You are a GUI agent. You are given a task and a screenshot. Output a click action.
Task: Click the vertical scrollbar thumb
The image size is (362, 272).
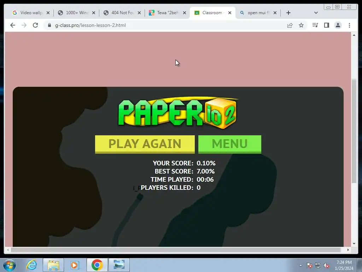click(x=354, y=131)
